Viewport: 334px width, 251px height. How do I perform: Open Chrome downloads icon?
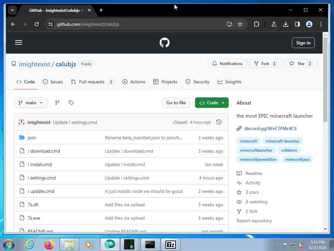click(x=286, y=24)
